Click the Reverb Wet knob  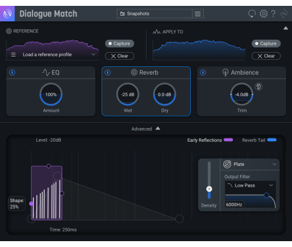pos(128,94)
